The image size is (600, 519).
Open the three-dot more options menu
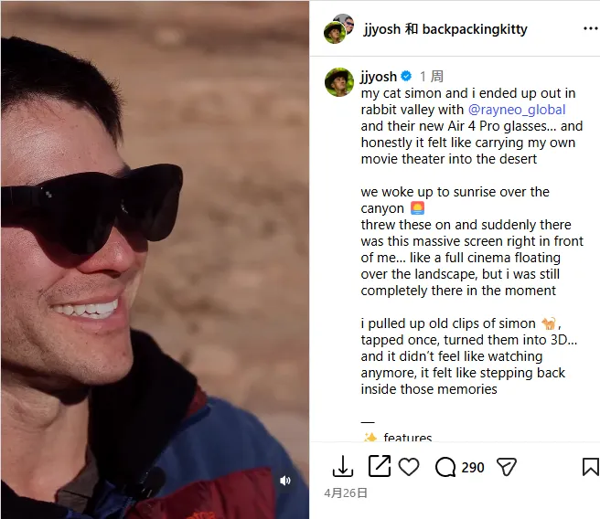click(x=591, y=28)
